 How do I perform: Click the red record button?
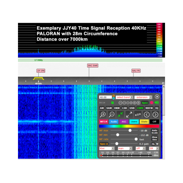(151, 103)
